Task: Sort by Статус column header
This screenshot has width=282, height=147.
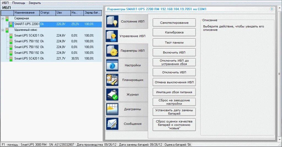Action: (47, 13)
